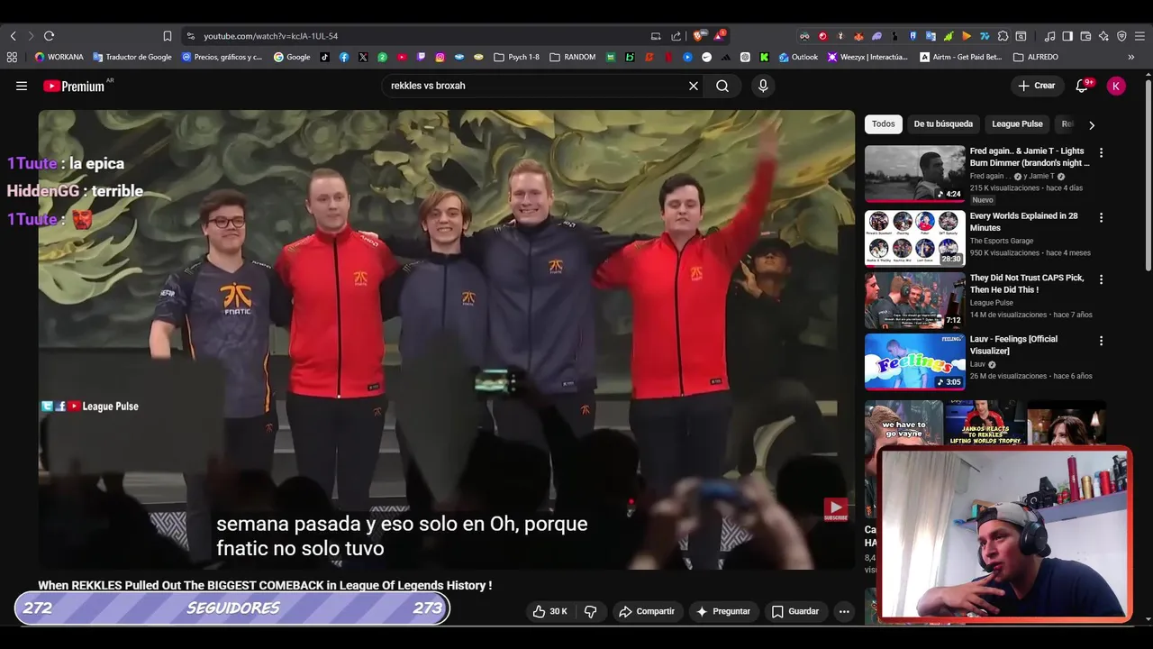Click the Compartir share button
Viewport: 1153px width, 649px height.
pyautogui.click(x=647, y=611)
